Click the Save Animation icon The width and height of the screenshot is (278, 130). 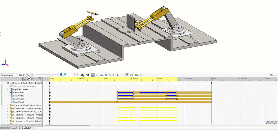(x=83, y=75)
